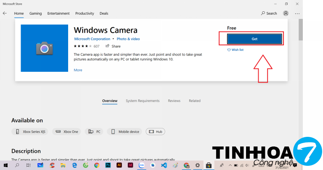This screenshot has width=323, height=170.
Task: Select the Hub device chip
Action: (156, 131)
